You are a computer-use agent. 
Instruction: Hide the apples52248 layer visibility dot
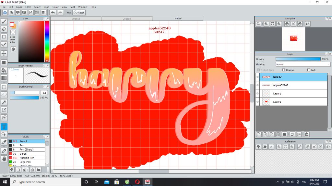tap(257, 85)
